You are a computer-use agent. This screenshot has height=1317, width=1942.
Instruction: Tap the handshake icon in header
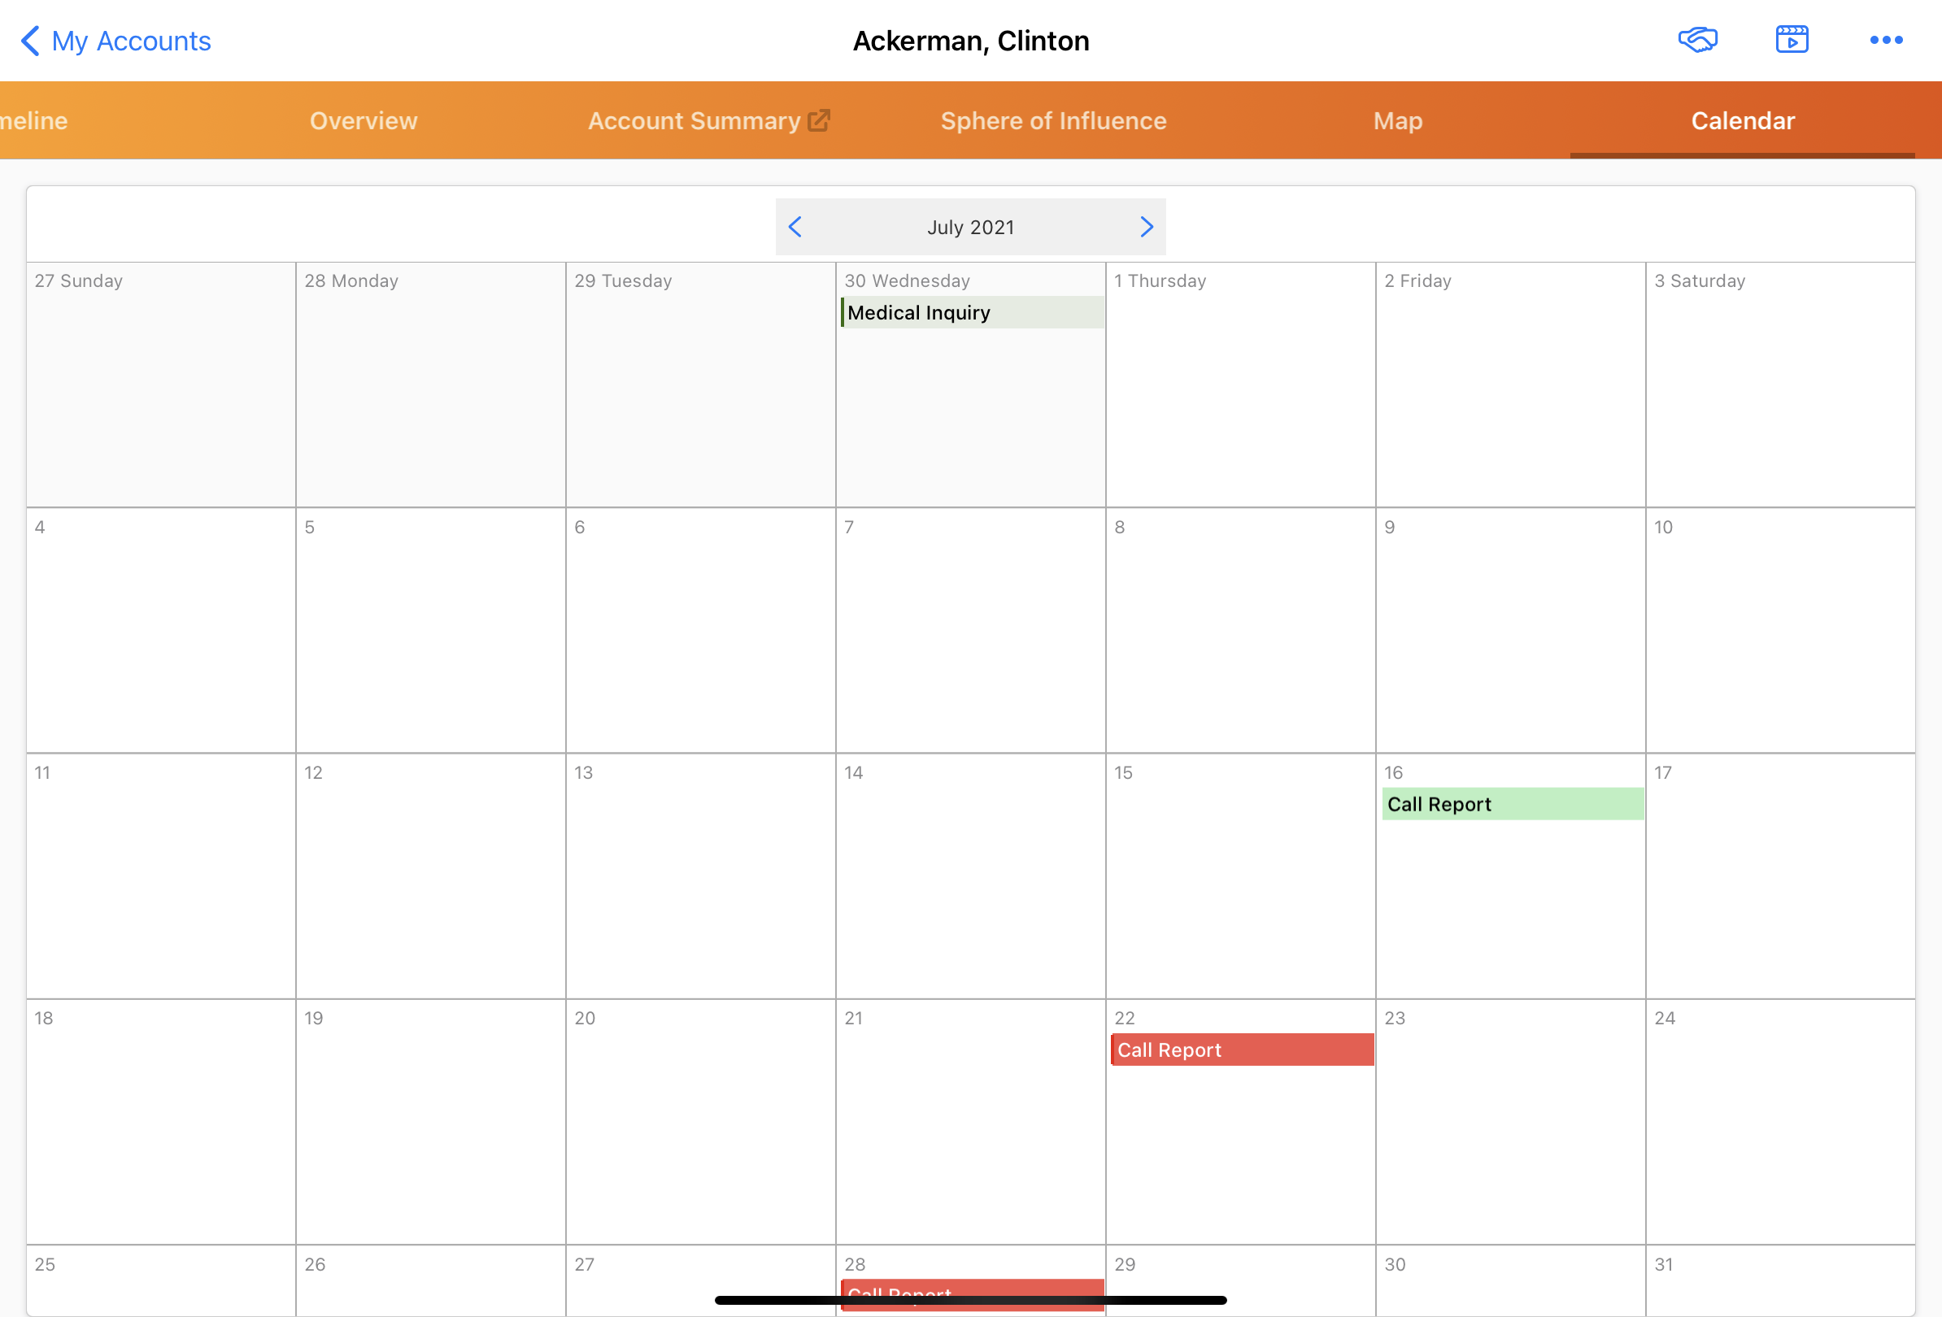(x=1697, y=40)
